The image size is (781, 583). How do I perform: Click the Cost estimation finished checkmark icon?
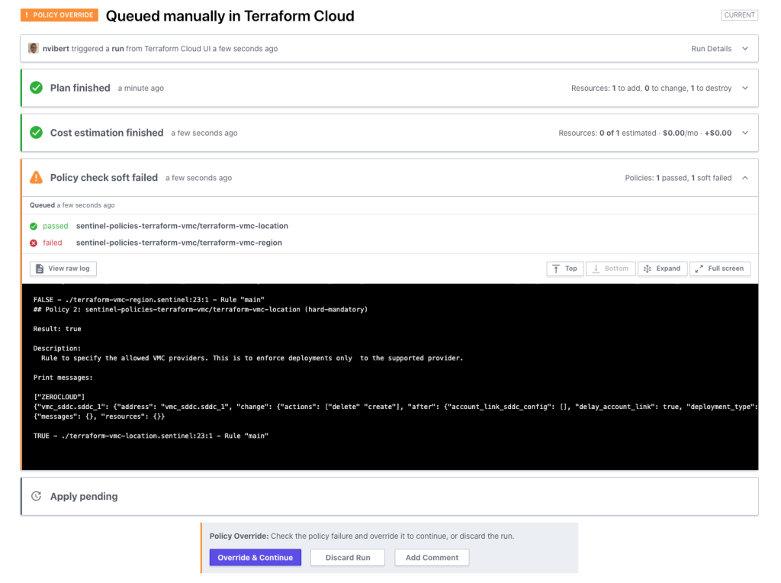click(36, 133)
